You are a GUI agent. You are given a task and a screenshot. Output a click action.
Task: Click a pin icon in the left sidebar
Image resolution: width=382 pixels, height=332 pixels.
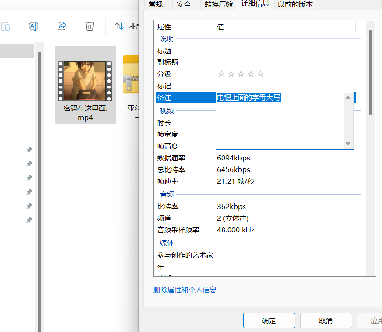click(x=29, y=150)
